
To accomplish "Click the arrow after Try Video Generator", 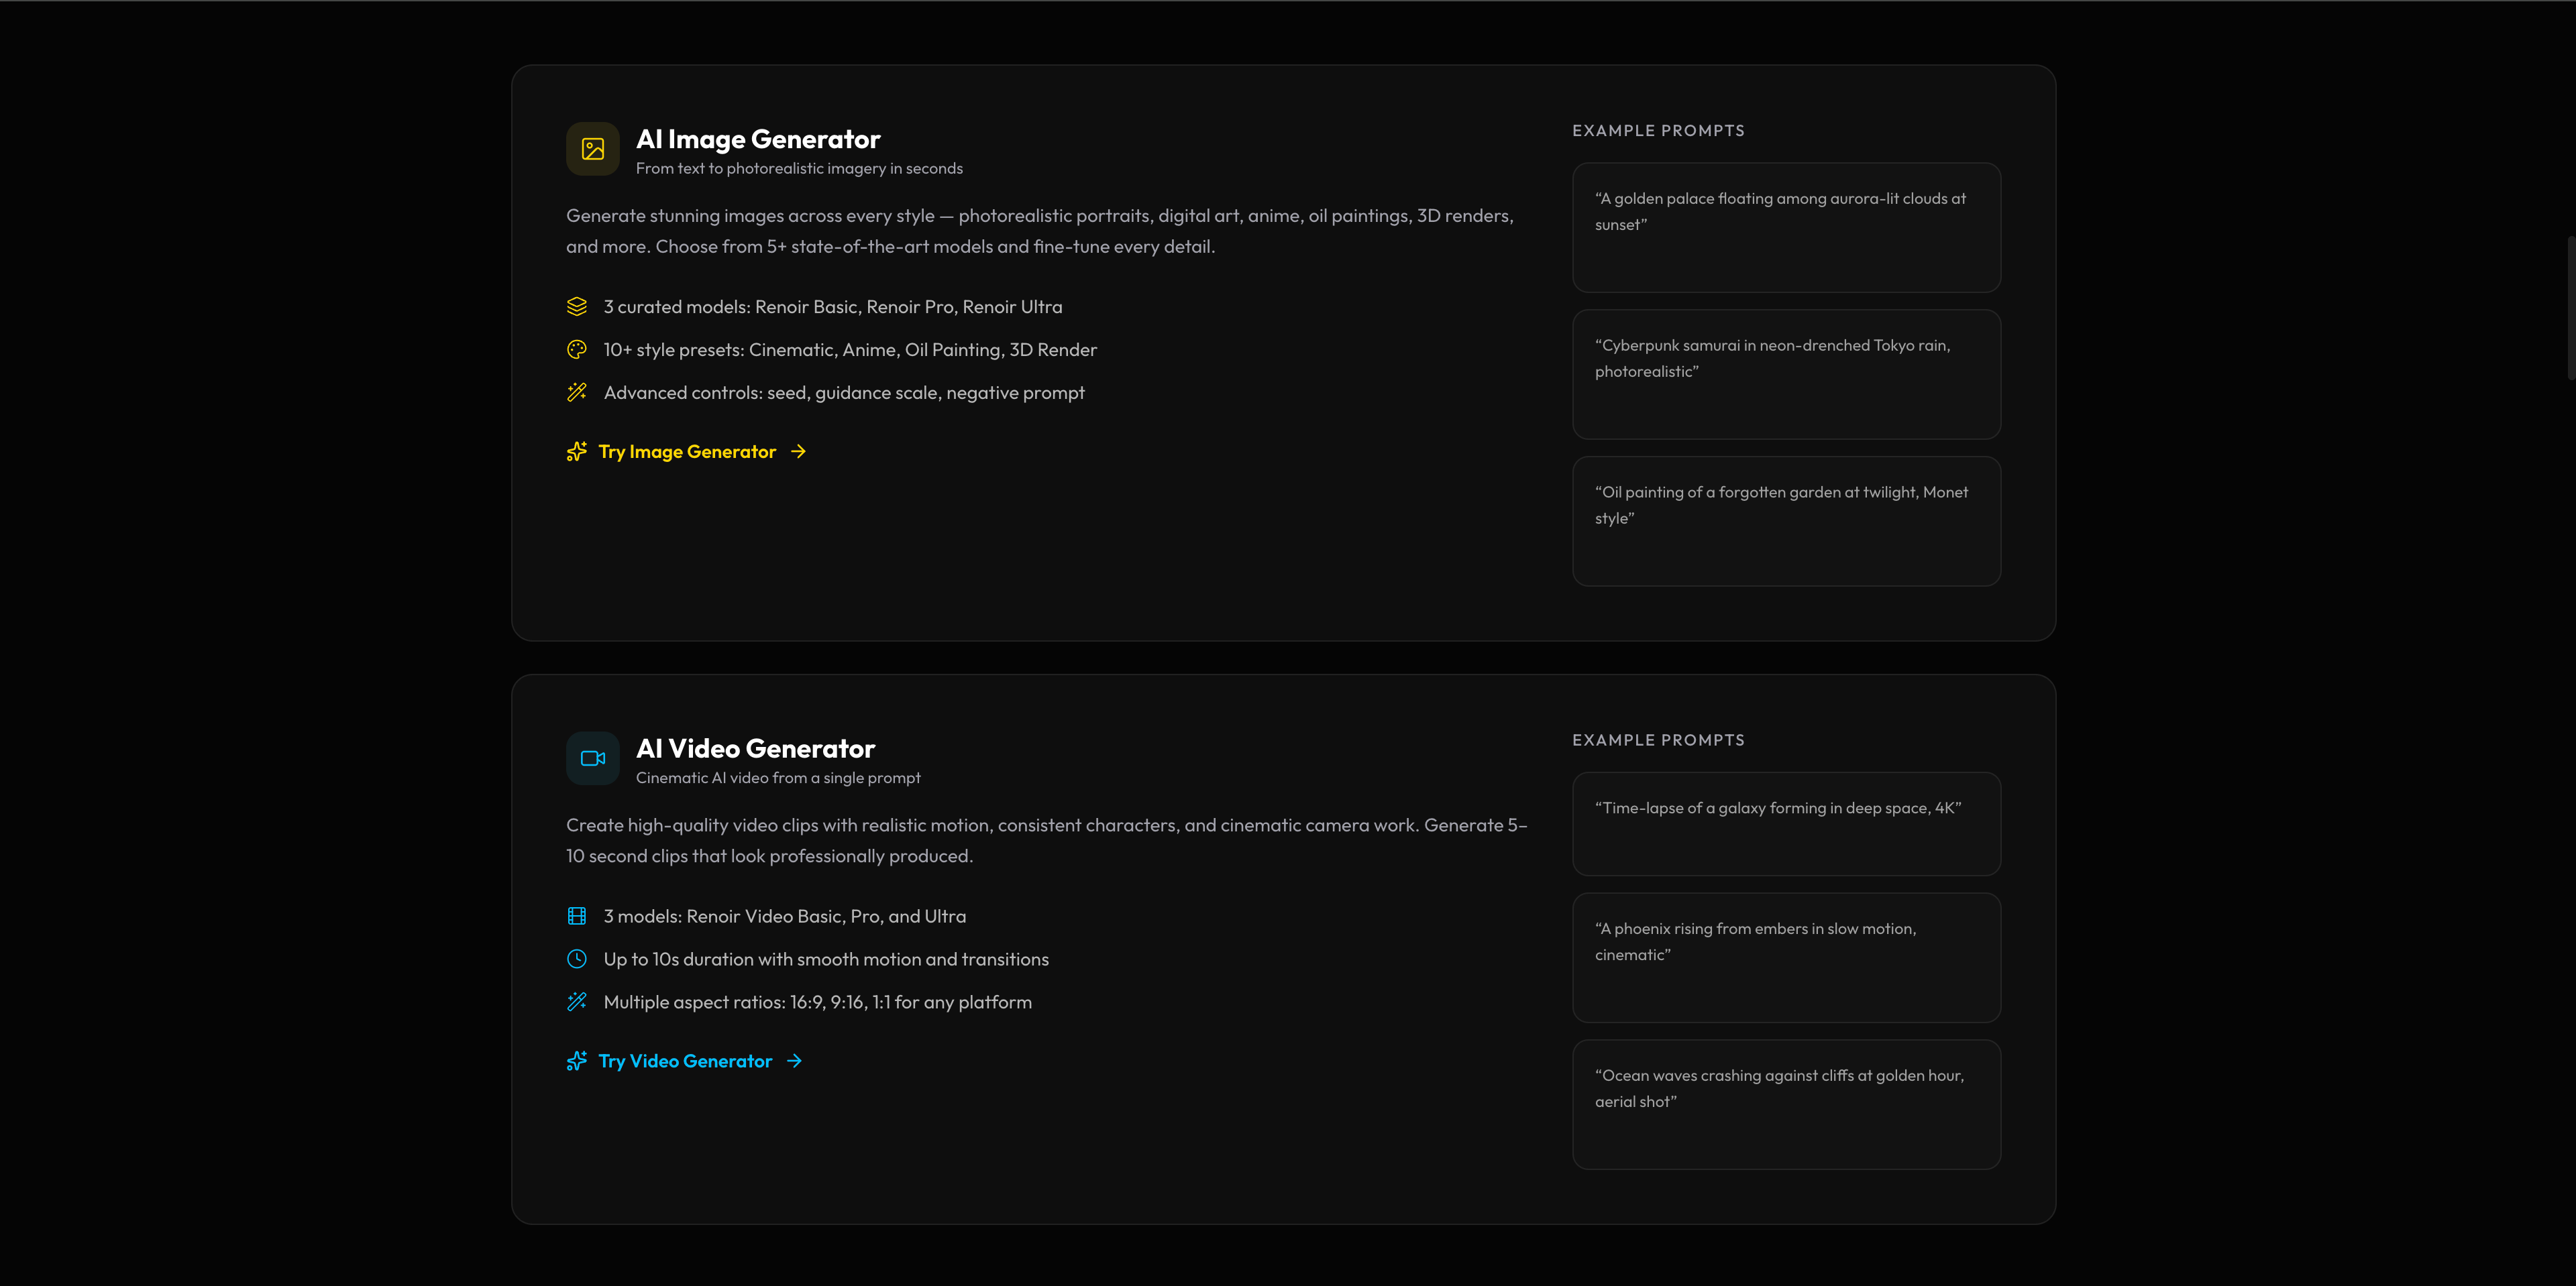I will [794, 1061].
